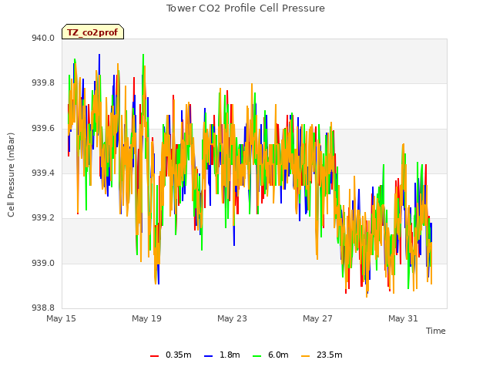This screenshot has width=493, height=370.
Task: Click the red 0.35m legend swatch
Action: 154,356
